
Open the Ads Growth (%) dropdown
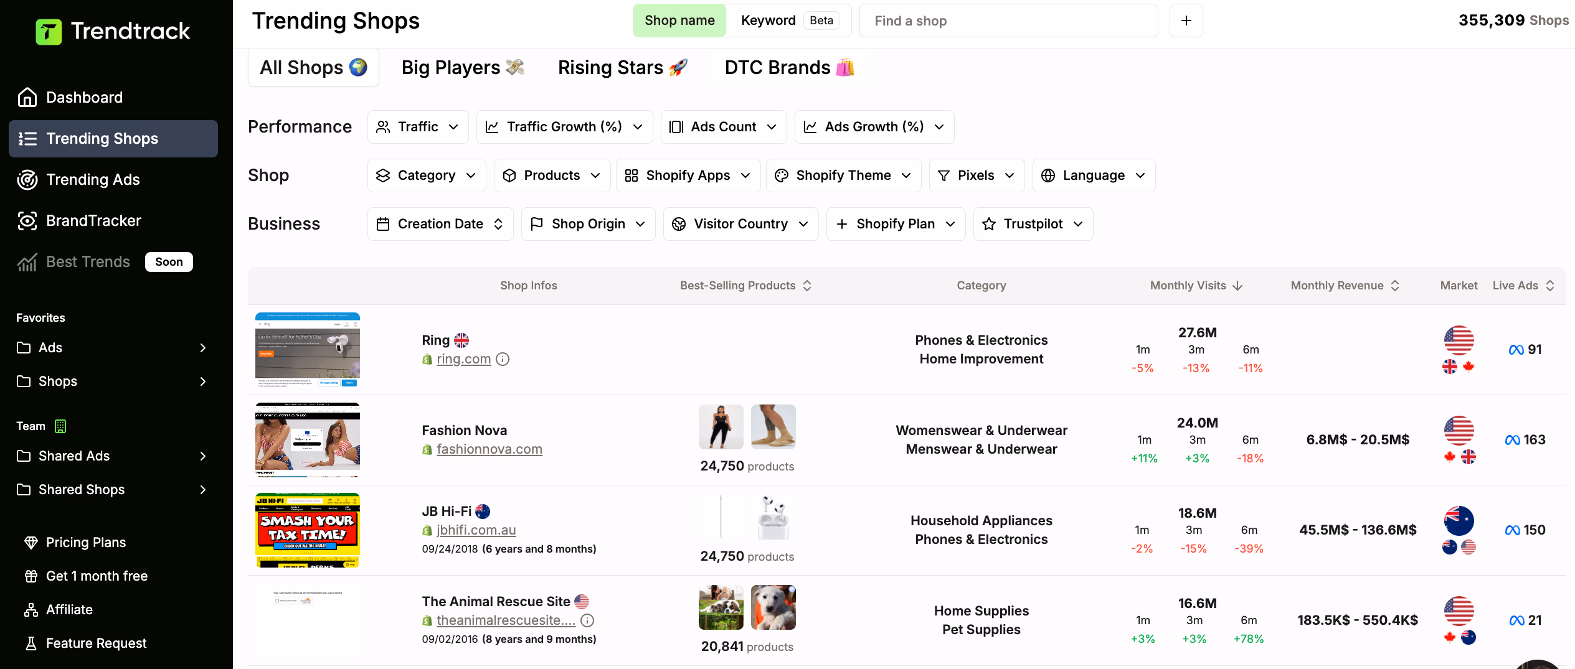tap(874, 127)
